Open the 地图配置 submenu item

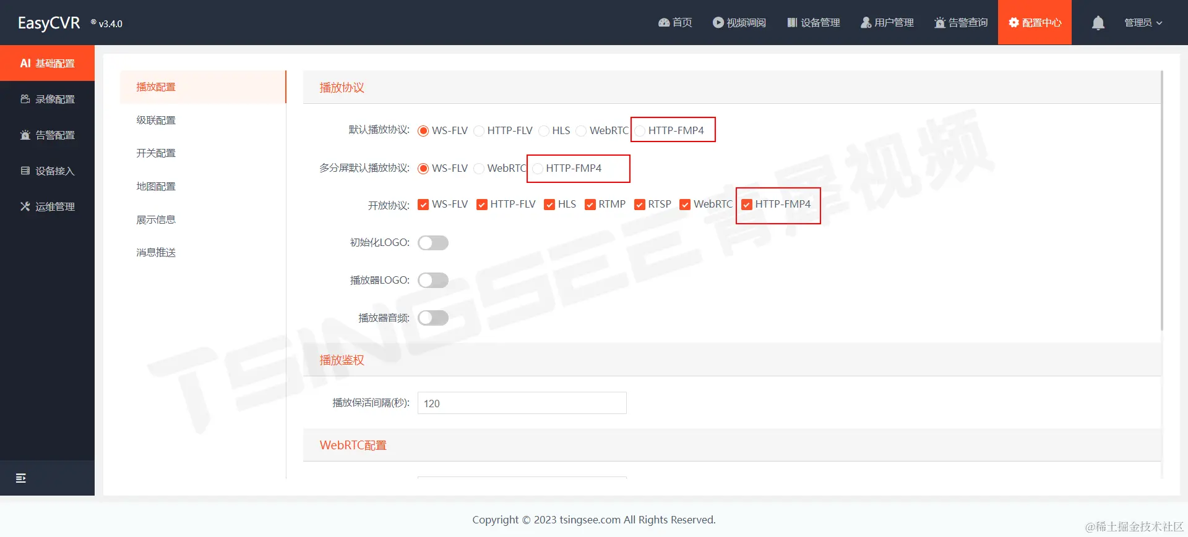pyautogui.click(x=203, y=187)
